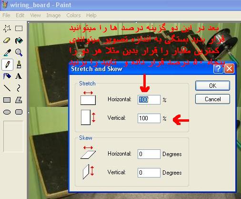Select the rectangular Select tool
This screenshot has height=199, width=241.
(19, 29)
